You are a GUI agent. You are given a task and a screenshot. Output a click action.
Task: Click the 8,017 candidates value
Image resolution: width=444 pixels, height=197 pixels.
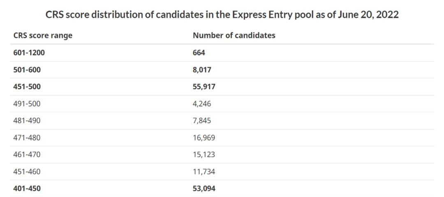(x=202, y=70)
